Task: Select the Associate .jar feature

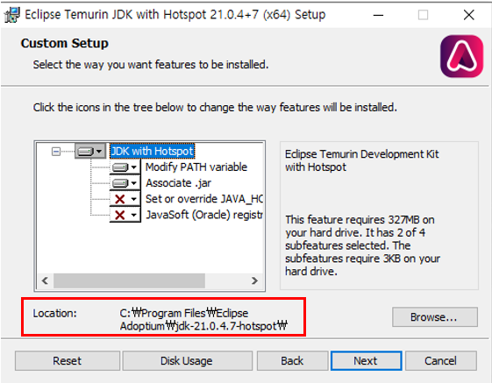Action: (x=179, y=183)
